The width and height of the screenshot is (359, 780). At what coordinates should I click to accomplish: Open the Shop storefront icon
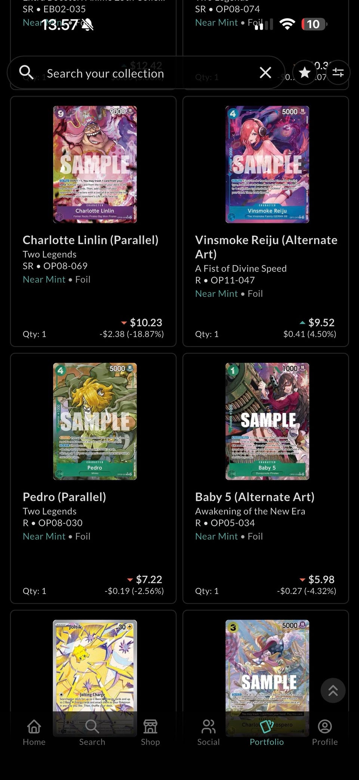[150, 732]
